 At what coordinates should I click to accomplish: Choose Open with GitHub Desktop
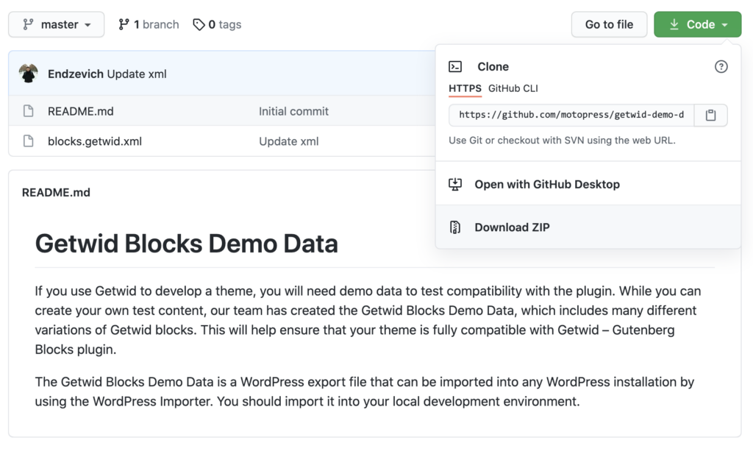(588, 184)
